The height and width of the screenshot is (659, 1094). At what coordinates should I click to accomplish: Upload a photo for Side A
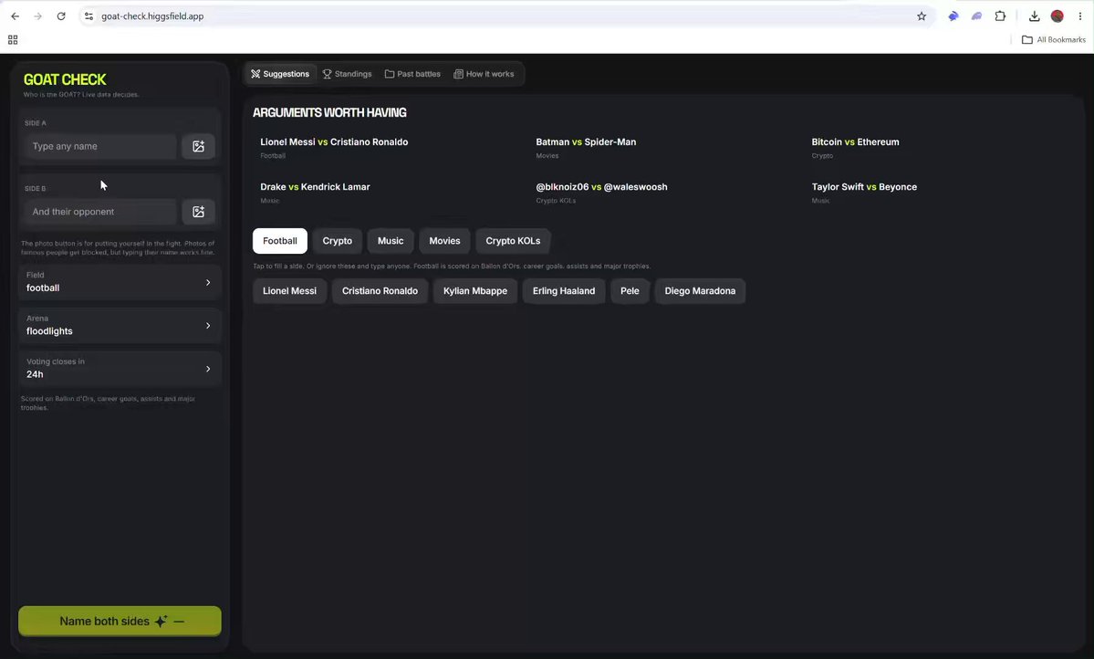click(x=198, y=147)
